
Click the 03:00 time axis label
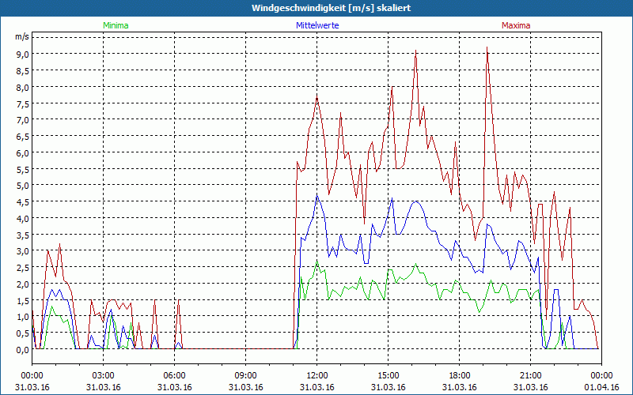pos(104,376)
